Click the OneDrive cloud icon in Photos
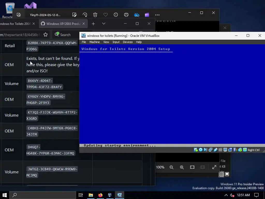This screenshot has height=199, width=265. 137,15
